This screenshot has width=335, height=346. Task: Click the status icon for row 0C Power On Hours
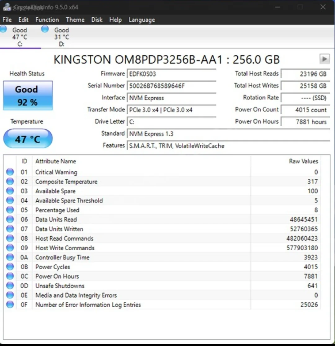tap(10, 276)
